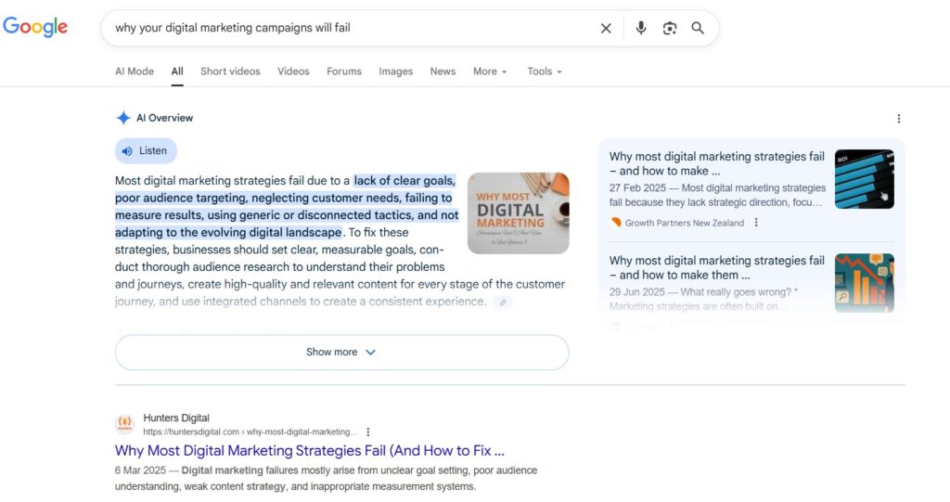
Task: Open Growth Partners source options menu
Action: [756, 223]
